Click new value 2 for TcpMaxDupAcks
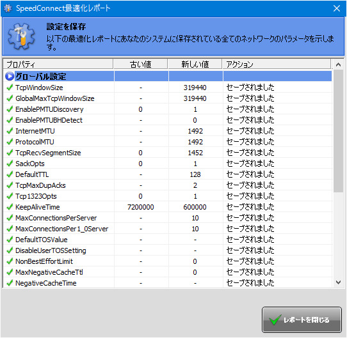 click(x=195, y=185)
